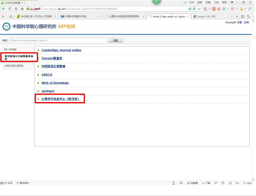This screenshot has height=196, width=256.
Task: Switch to the 360导航 tab
Action: click(36, 16)
